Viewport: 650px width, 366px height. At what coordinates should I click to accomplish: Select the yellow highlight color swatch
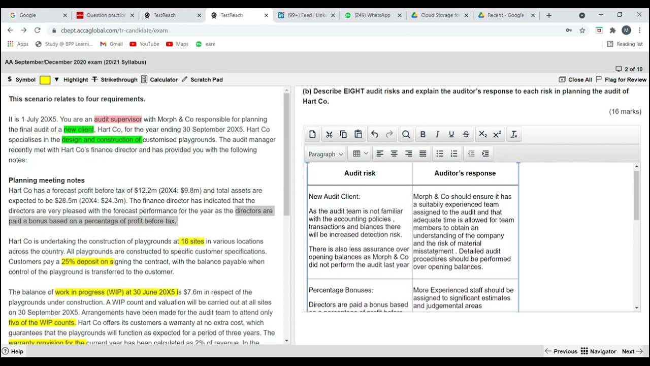pyautogui.click(x=45, y=80)
